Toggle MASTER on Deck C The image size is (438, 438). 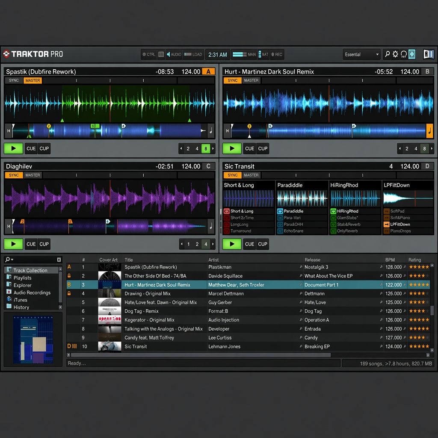pos(33,175)
